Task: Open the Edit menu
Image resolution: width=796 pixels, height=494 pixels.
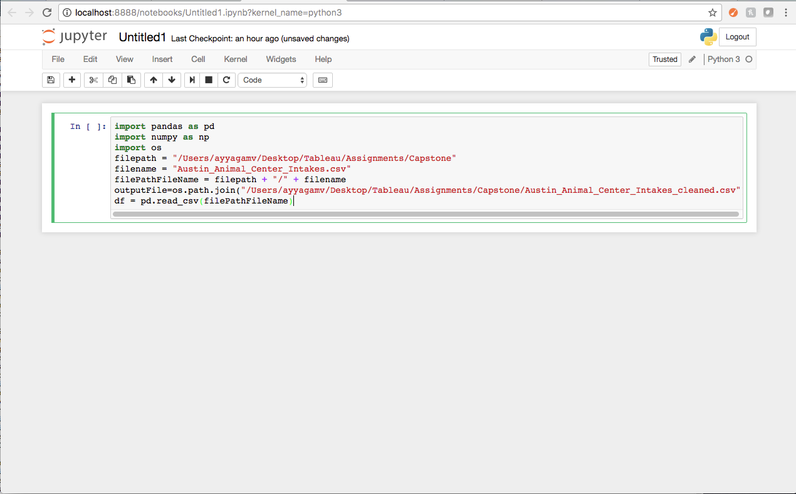Action: click(90, 59)
